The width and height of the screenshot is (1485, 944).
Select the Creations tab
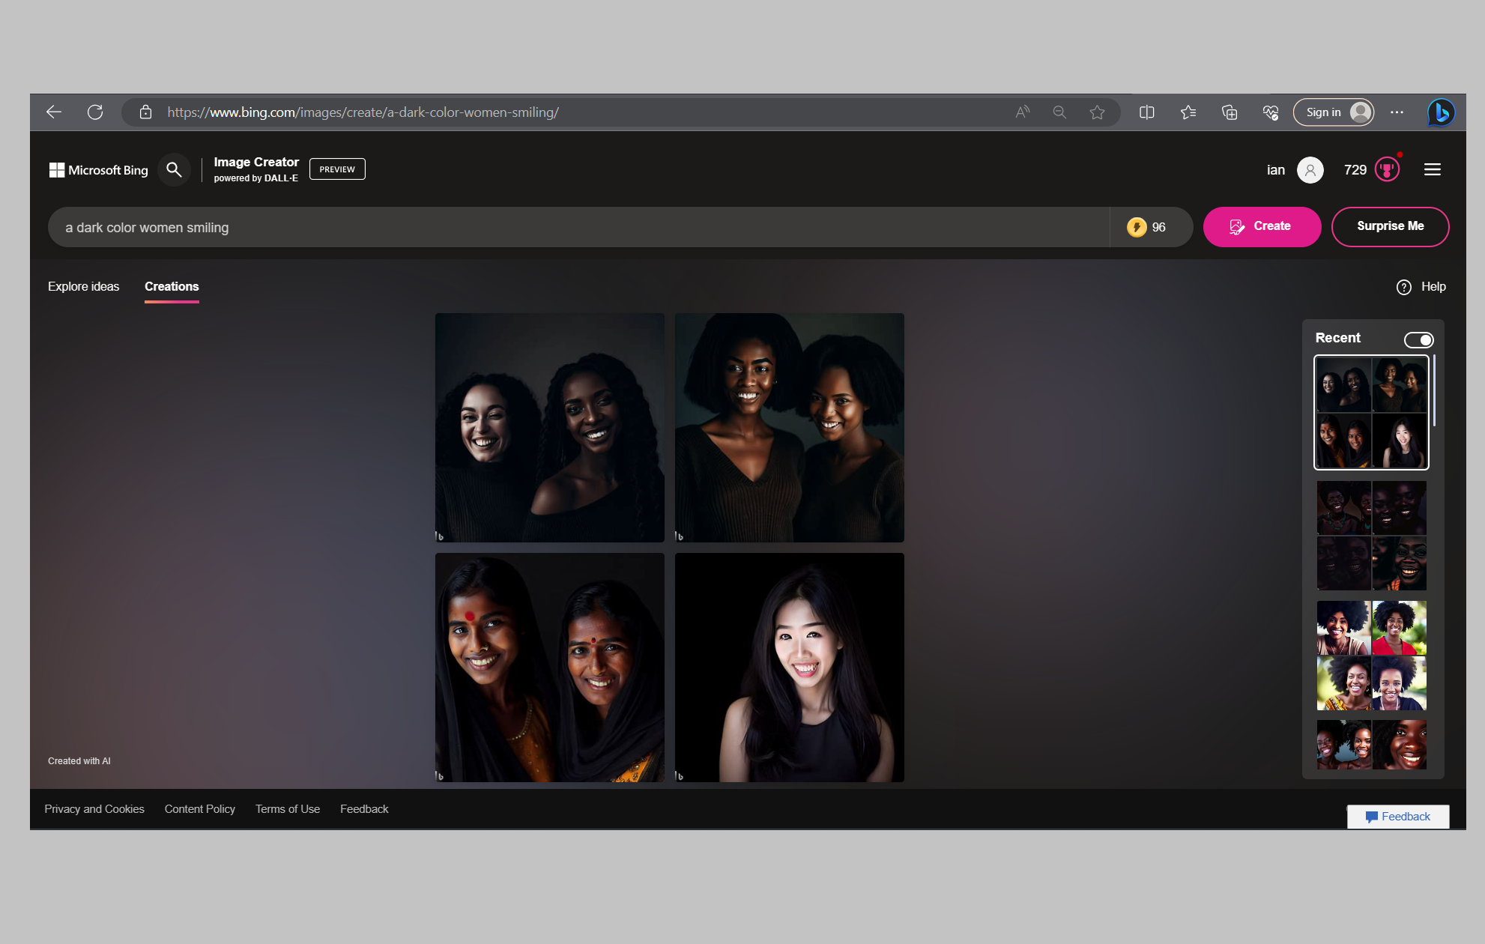coord(172,287)
